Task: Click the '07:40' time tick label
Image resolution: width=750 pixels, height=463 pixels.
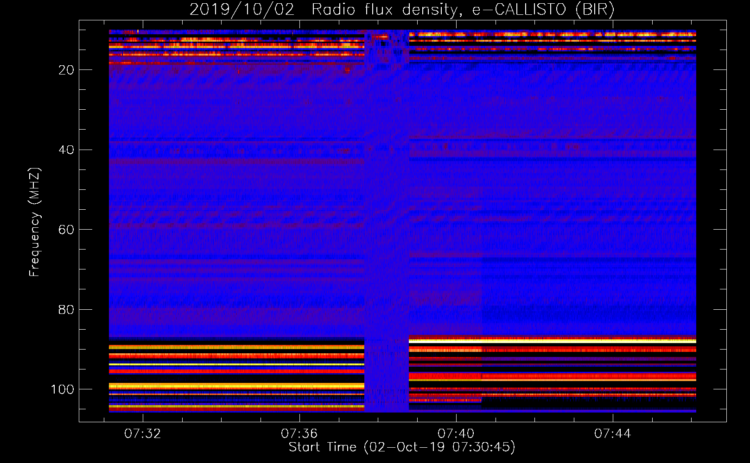Action: click(x=456, y=434)
